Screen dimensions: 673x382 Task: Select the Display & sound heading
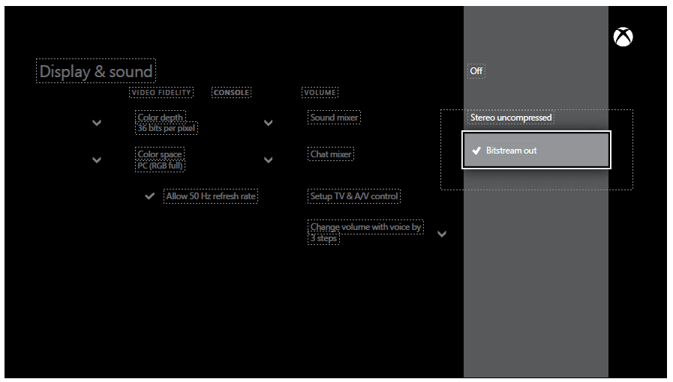click(96, 72)
